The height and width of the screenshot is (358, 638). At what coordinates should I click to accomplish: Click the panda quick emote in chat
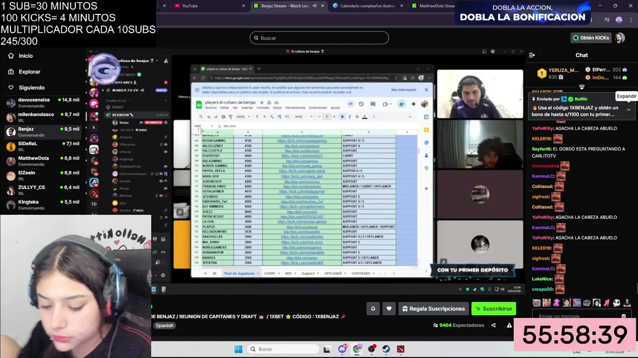click(x=617, y=303)
